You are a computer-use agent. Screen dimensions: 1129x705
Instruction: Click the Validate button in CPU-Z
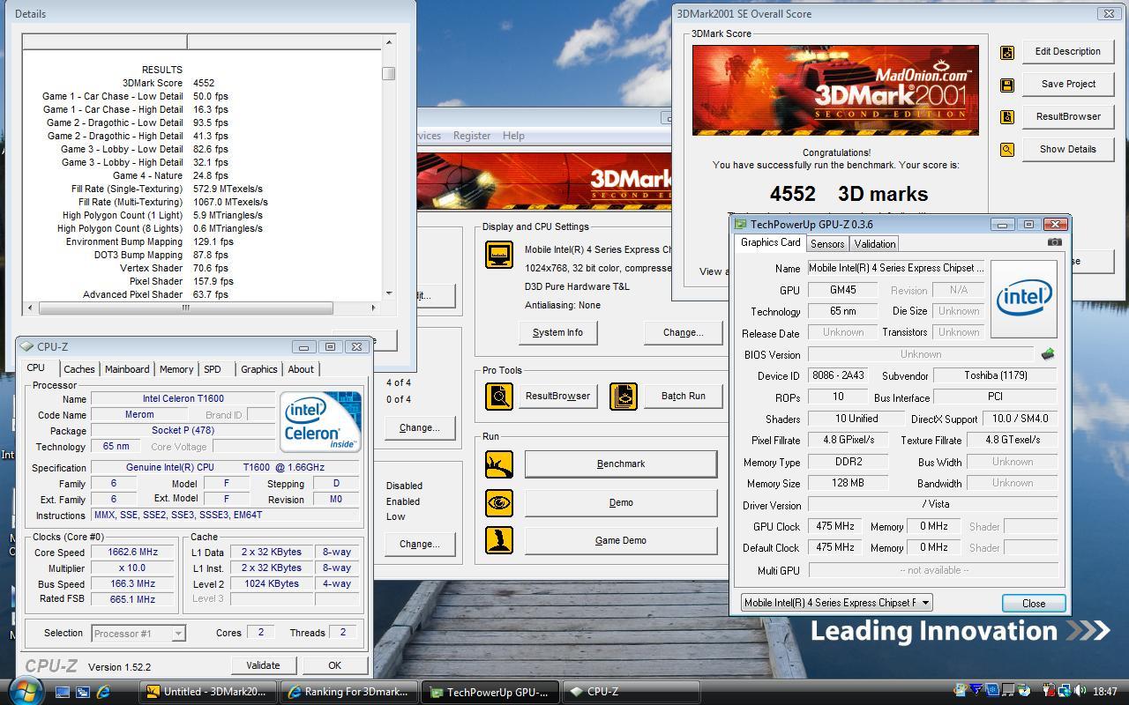(x=263, y=665)
